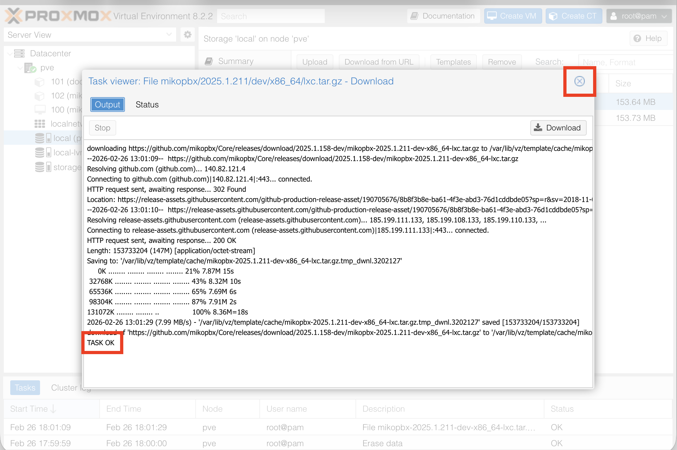Click Download log button in task viewer
Image resolution: width=677 pixels, height=450 pixels.
coord(558,128)
